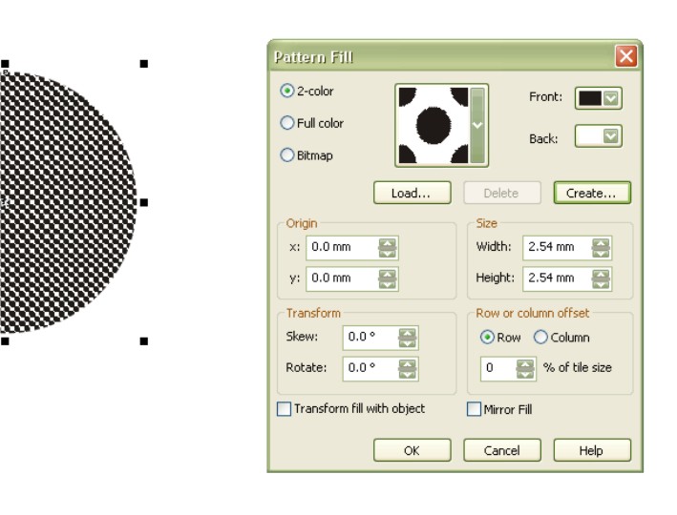Image resolution: width=677 pixels, height=515 pixels.
Task: Expand the Back color dropdown
Action: (611, 137)
